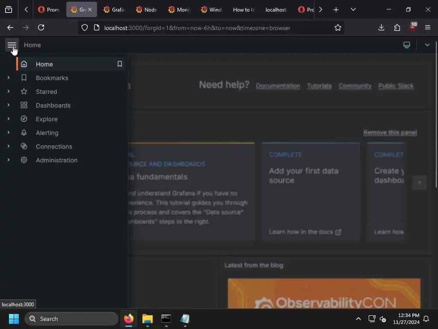Open the Firefox application menu
Image resolution: width=438 pixels, height=329 pixels.
[427, 27]
